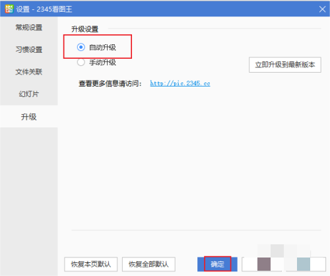Screen dimensions: 330x276
Task: Switch to the 幻灯片 tab
Action: 29,94
